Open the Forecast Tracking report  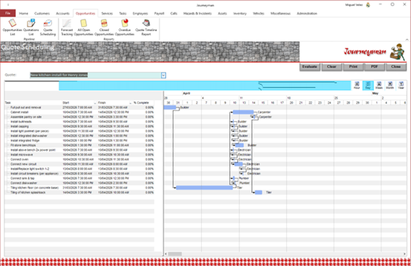click(67, 27)
